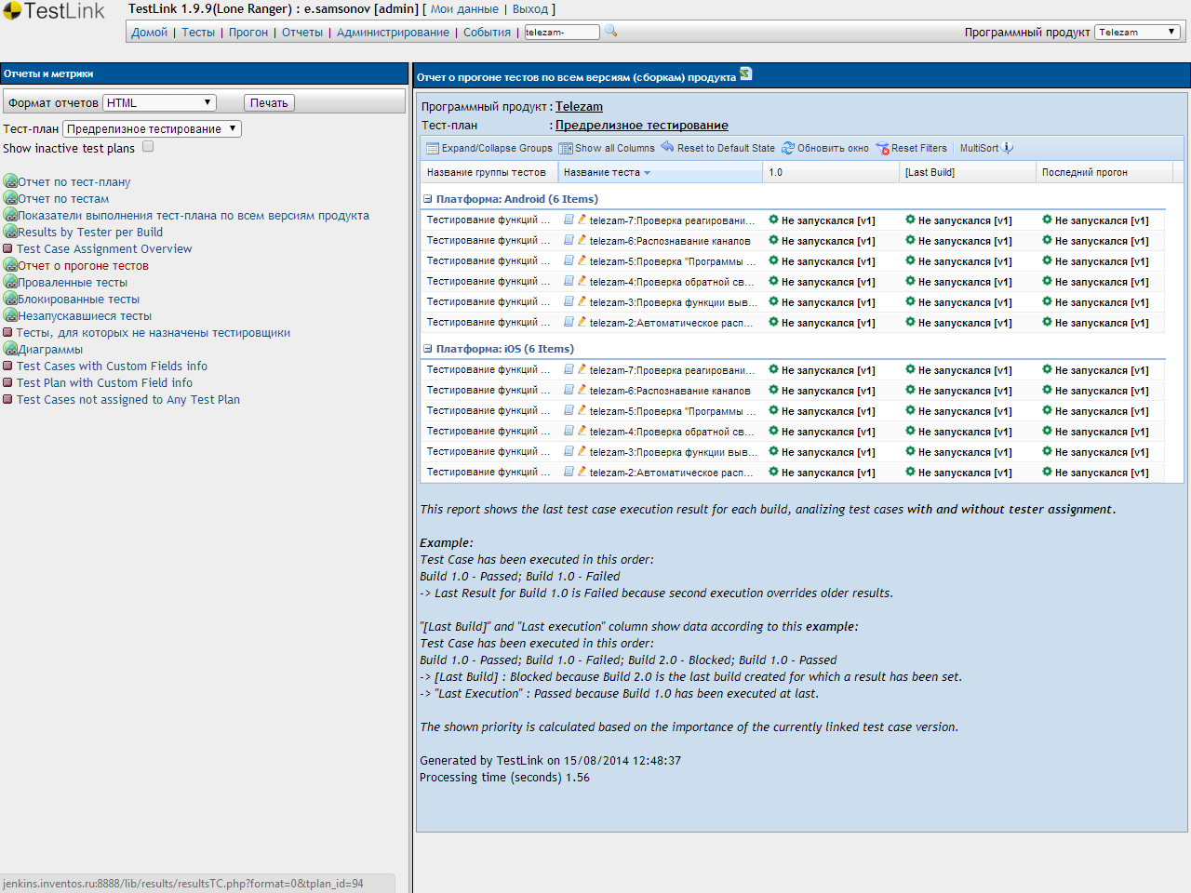Click Последний прогон column header
Viewport: 1191px width, 893px height.
(1104, 172)
